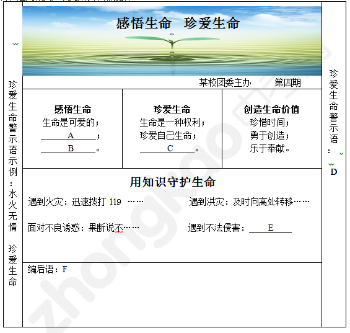This screenshot has height=333, width=350.
Task: Click the text 遇到洪灾：及时向高处转移
Action: coord(241,202)
